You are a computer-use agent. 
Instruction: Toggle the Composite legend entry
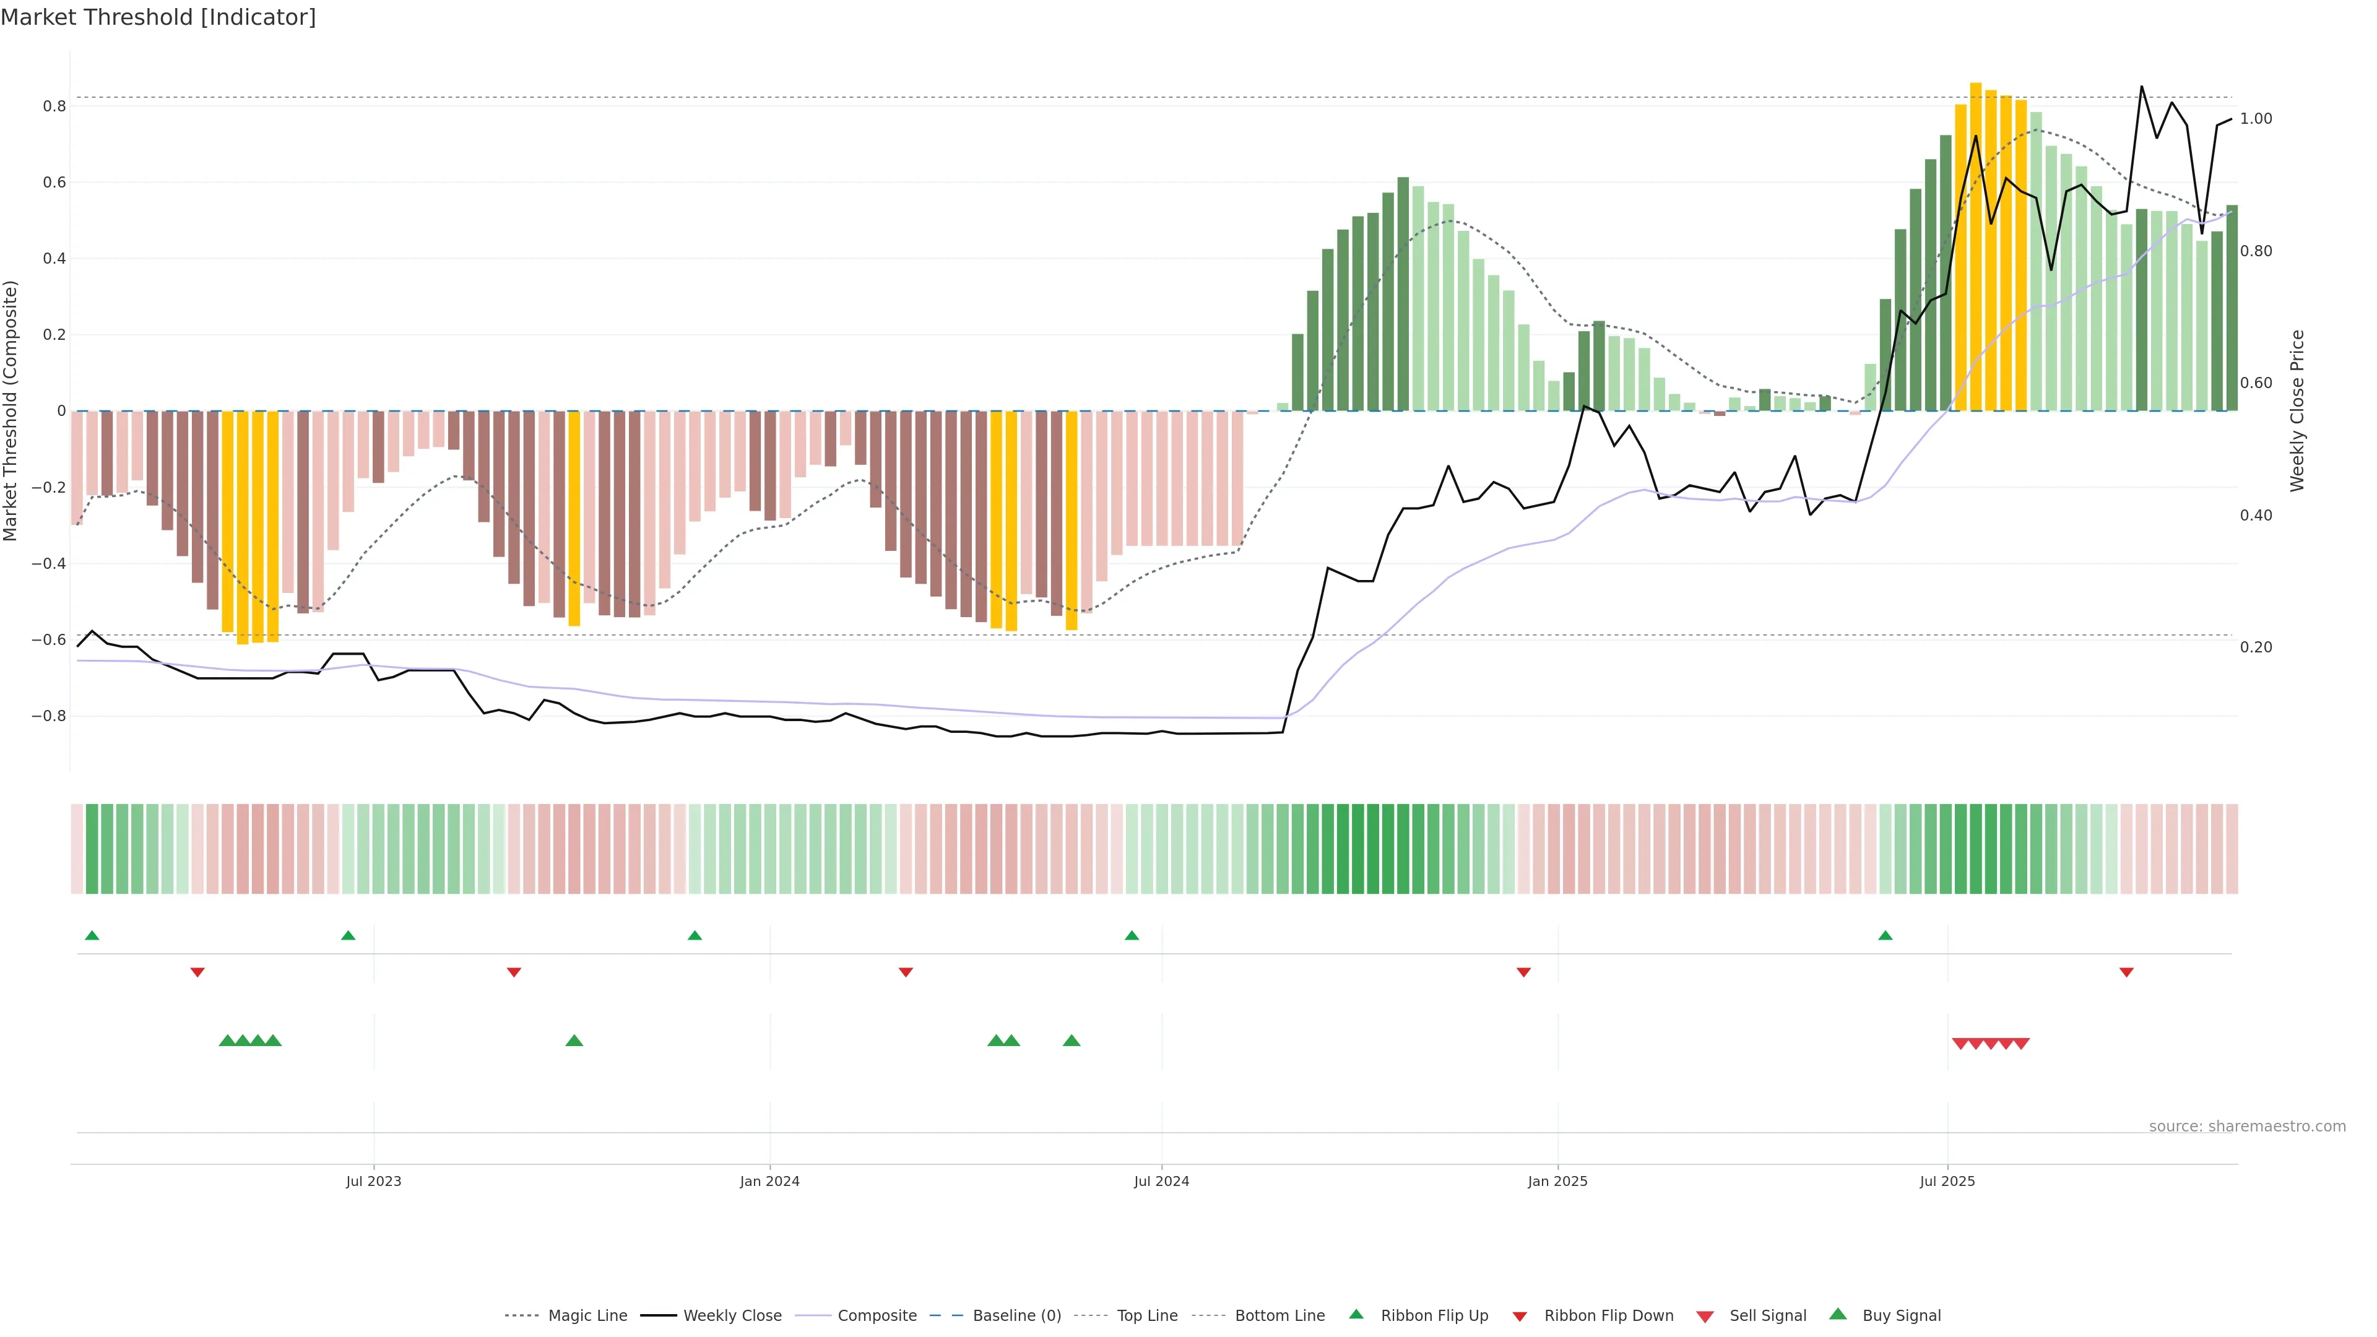click(x=877, y=1316)
